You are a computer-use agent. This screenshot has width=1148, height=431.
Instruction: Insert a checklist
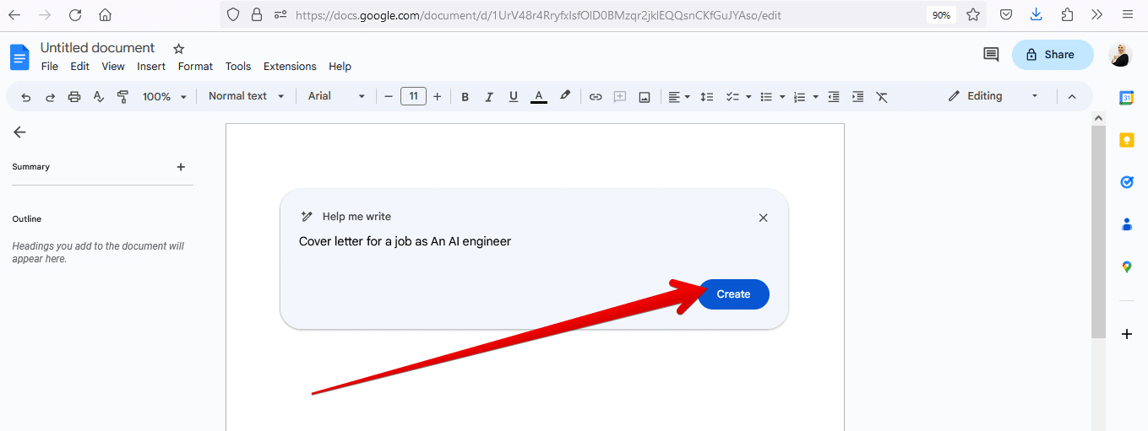[x=733, y=97]
